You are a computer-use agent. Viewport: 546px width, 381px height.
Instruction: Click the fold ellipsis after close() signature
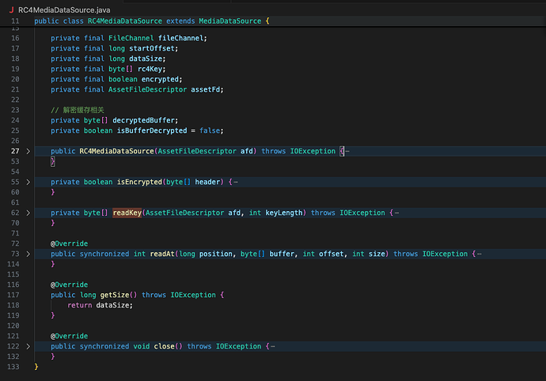point(274,346)
